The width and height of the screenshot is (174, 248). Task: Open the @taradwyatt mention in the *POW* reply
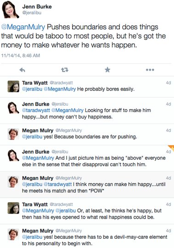click(x=57, y=184)
